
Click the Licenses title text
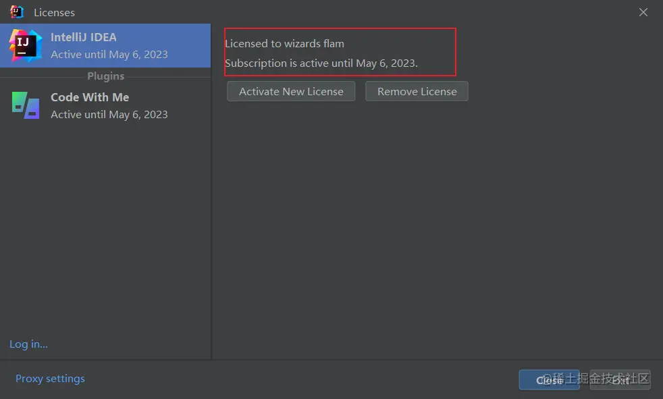pyautogui.click(x=54, y=11)
